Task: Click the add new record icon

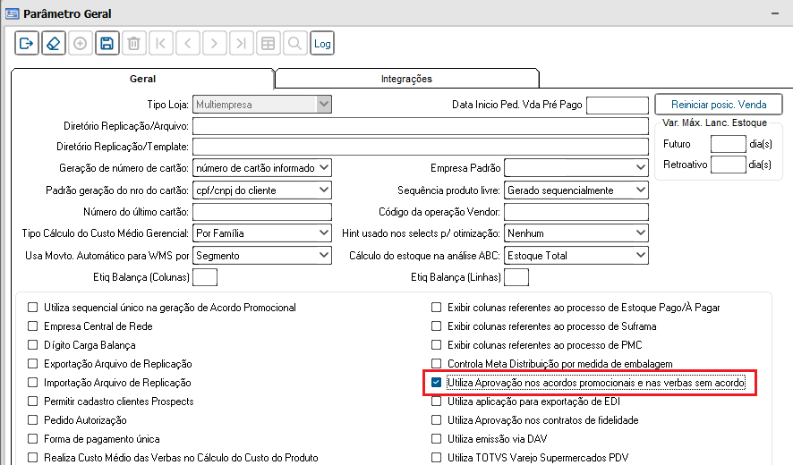Action: pos(80,44)
